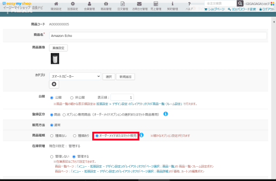Click the 全注文検索 search field
This screenshot has width=276, height=181.
pos(221,3)
